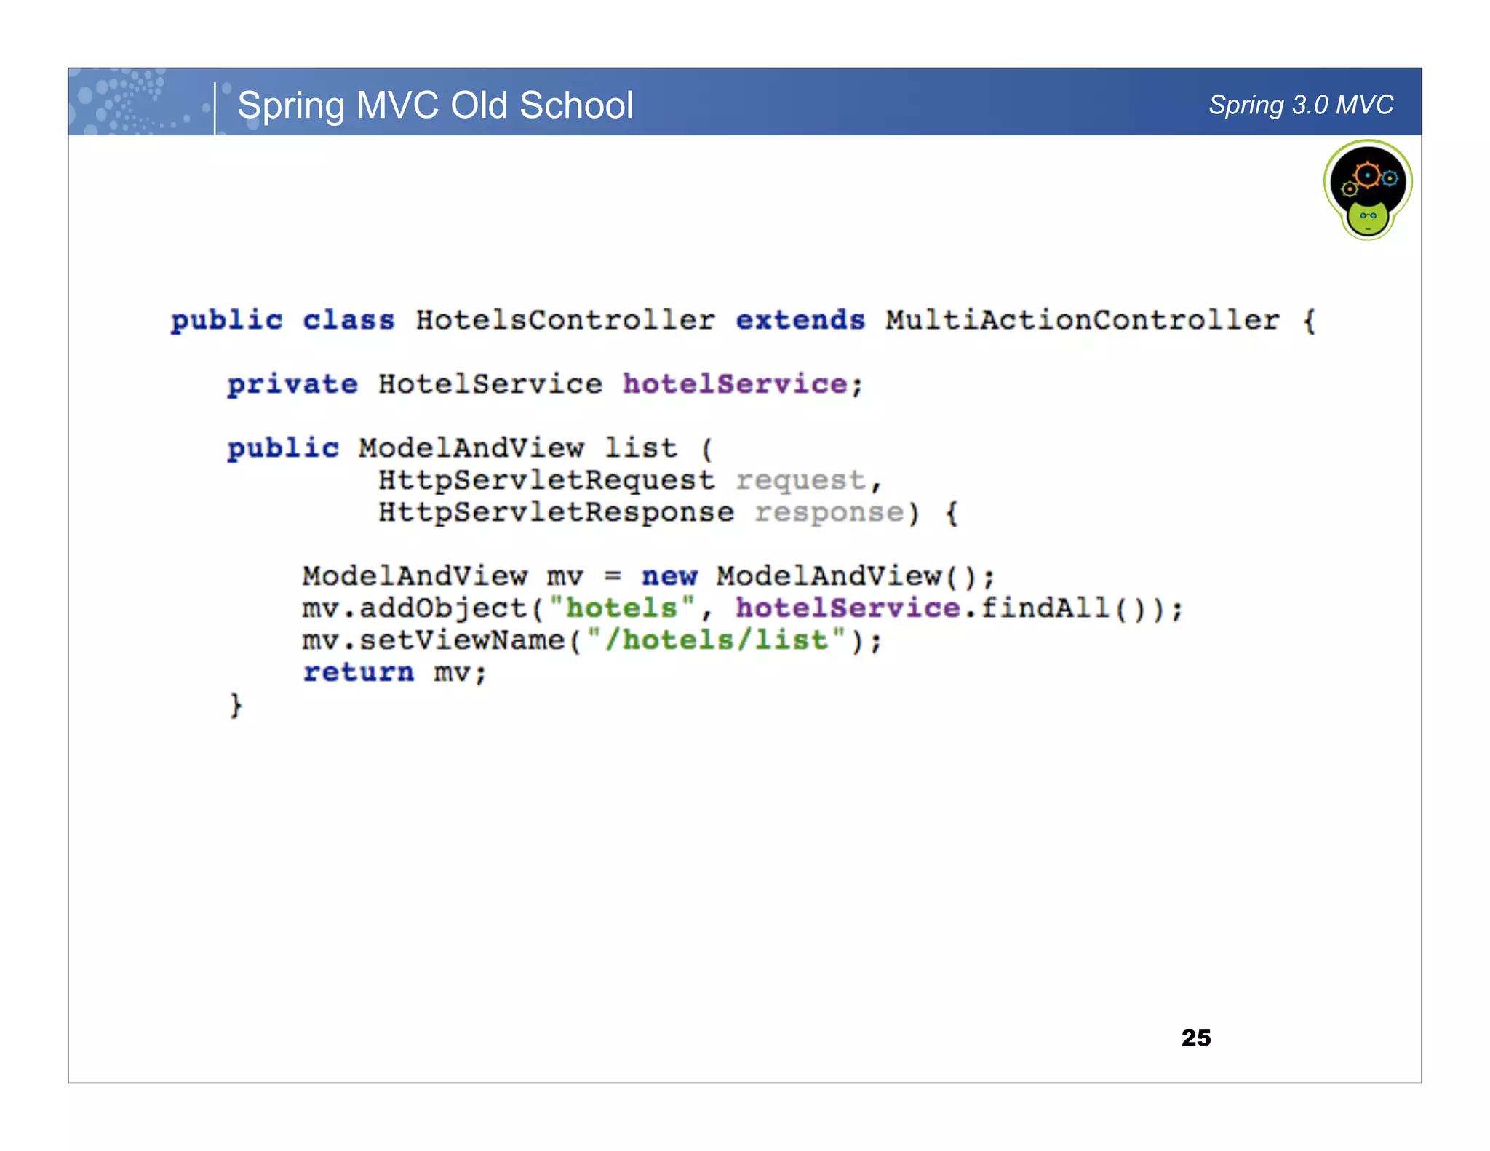
Task: Click the 'new' keyword in the code
Action: click(669, 576)
